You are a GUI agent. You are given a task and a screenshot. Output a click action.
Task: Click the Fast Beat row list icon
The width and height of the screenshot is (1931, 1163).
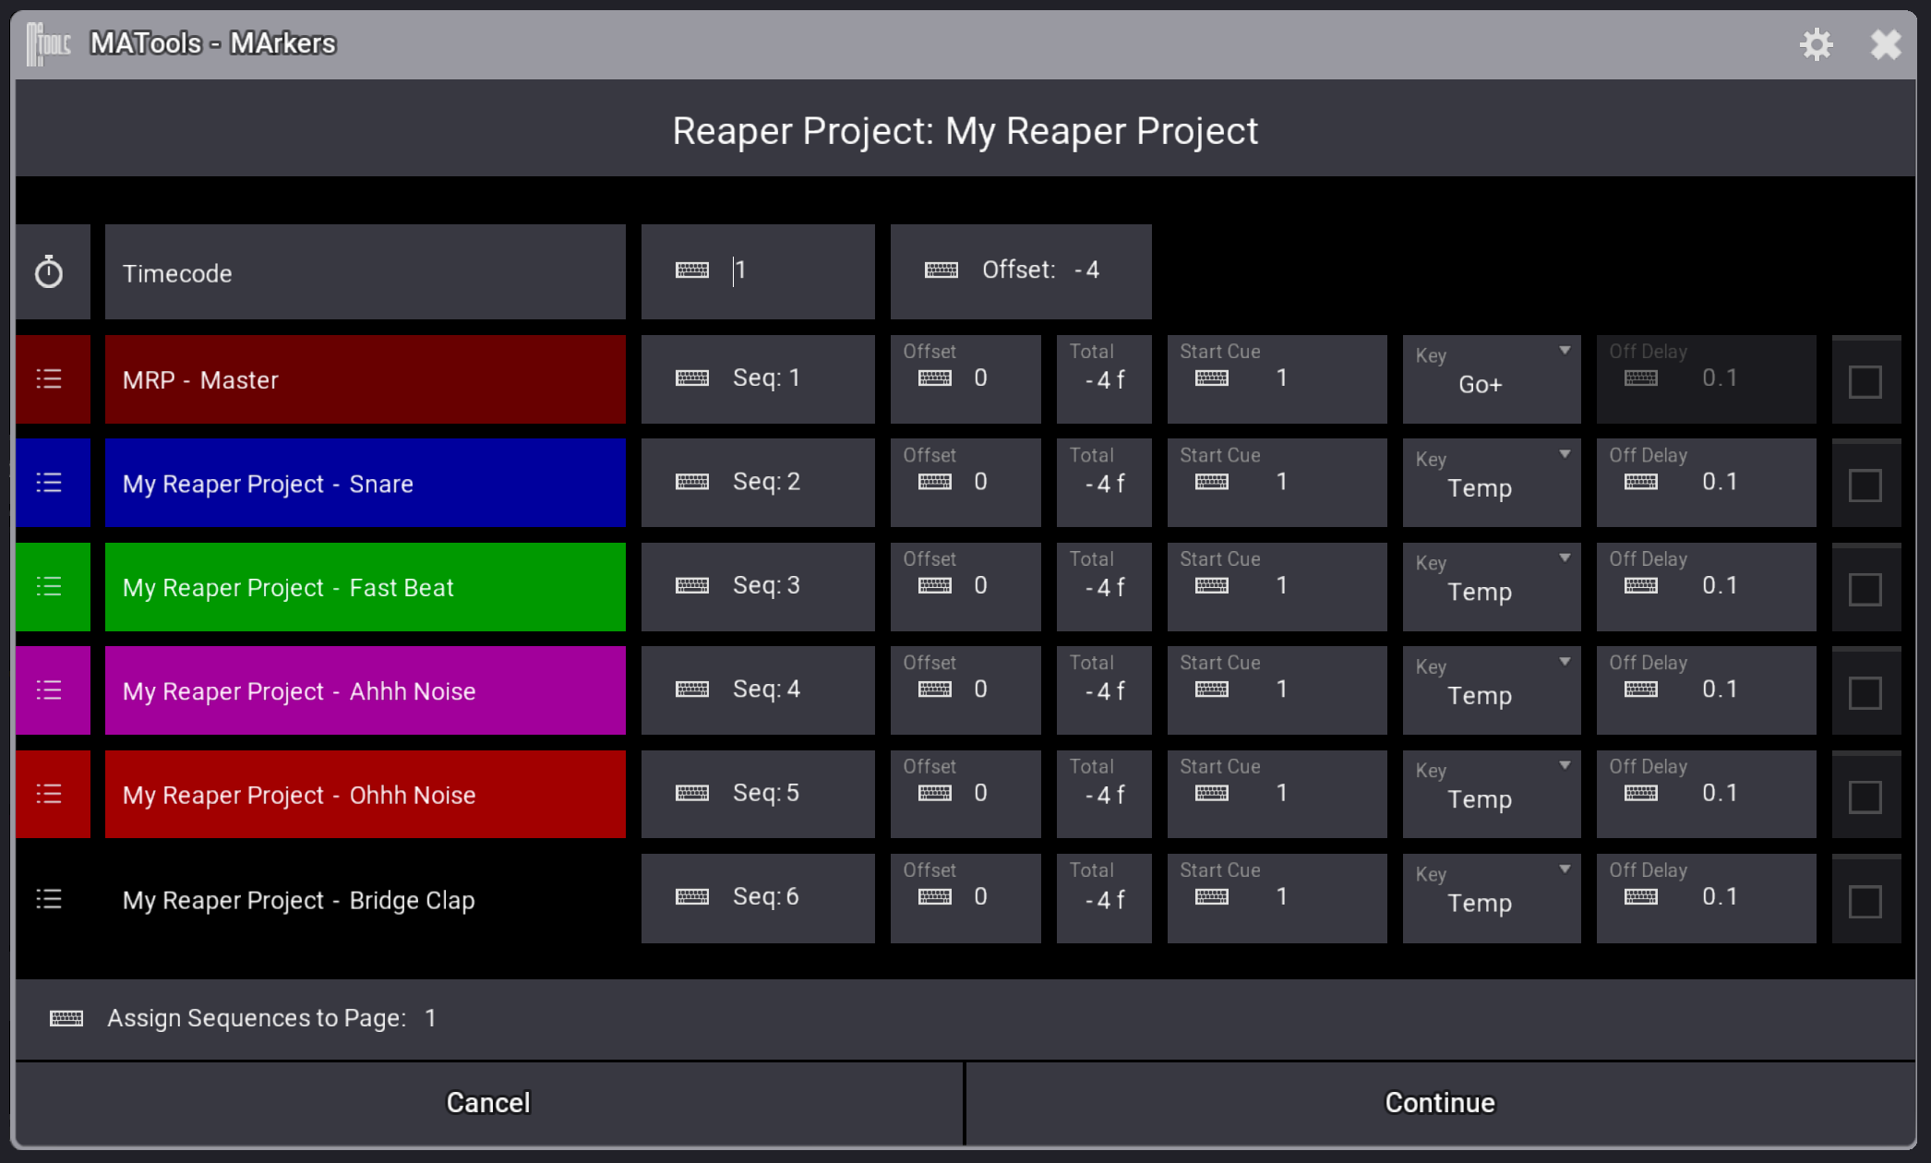point(49,587)
